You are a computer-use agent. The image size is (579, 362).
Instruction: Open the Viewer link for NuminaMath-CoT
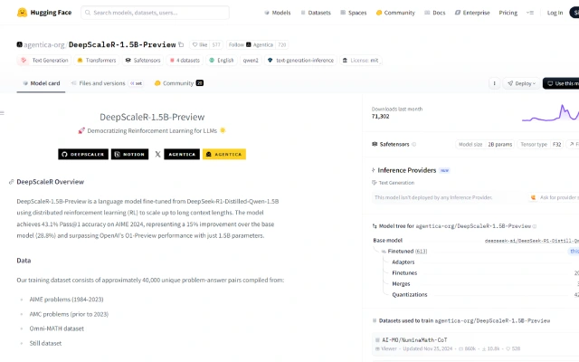[x=388, y=348]
